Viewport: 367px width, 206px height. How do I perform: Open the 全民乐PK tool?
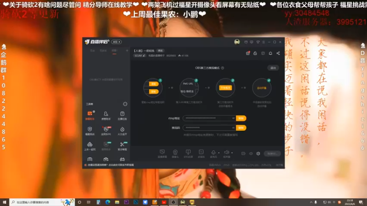[106, 131]
